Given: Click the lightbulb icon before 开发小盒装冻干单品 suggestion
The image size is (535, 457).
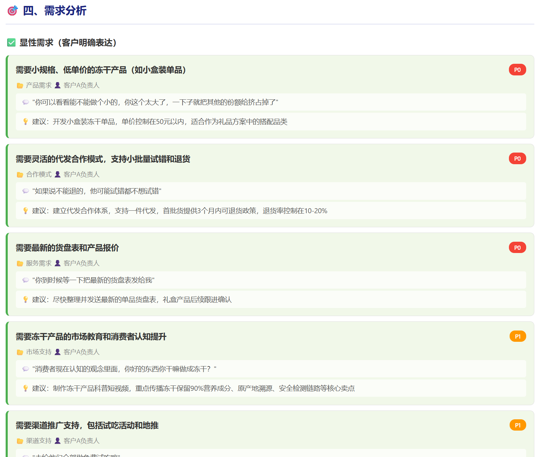Looking at the screenshot, I should pyautogui.click(x=26, y=122).
